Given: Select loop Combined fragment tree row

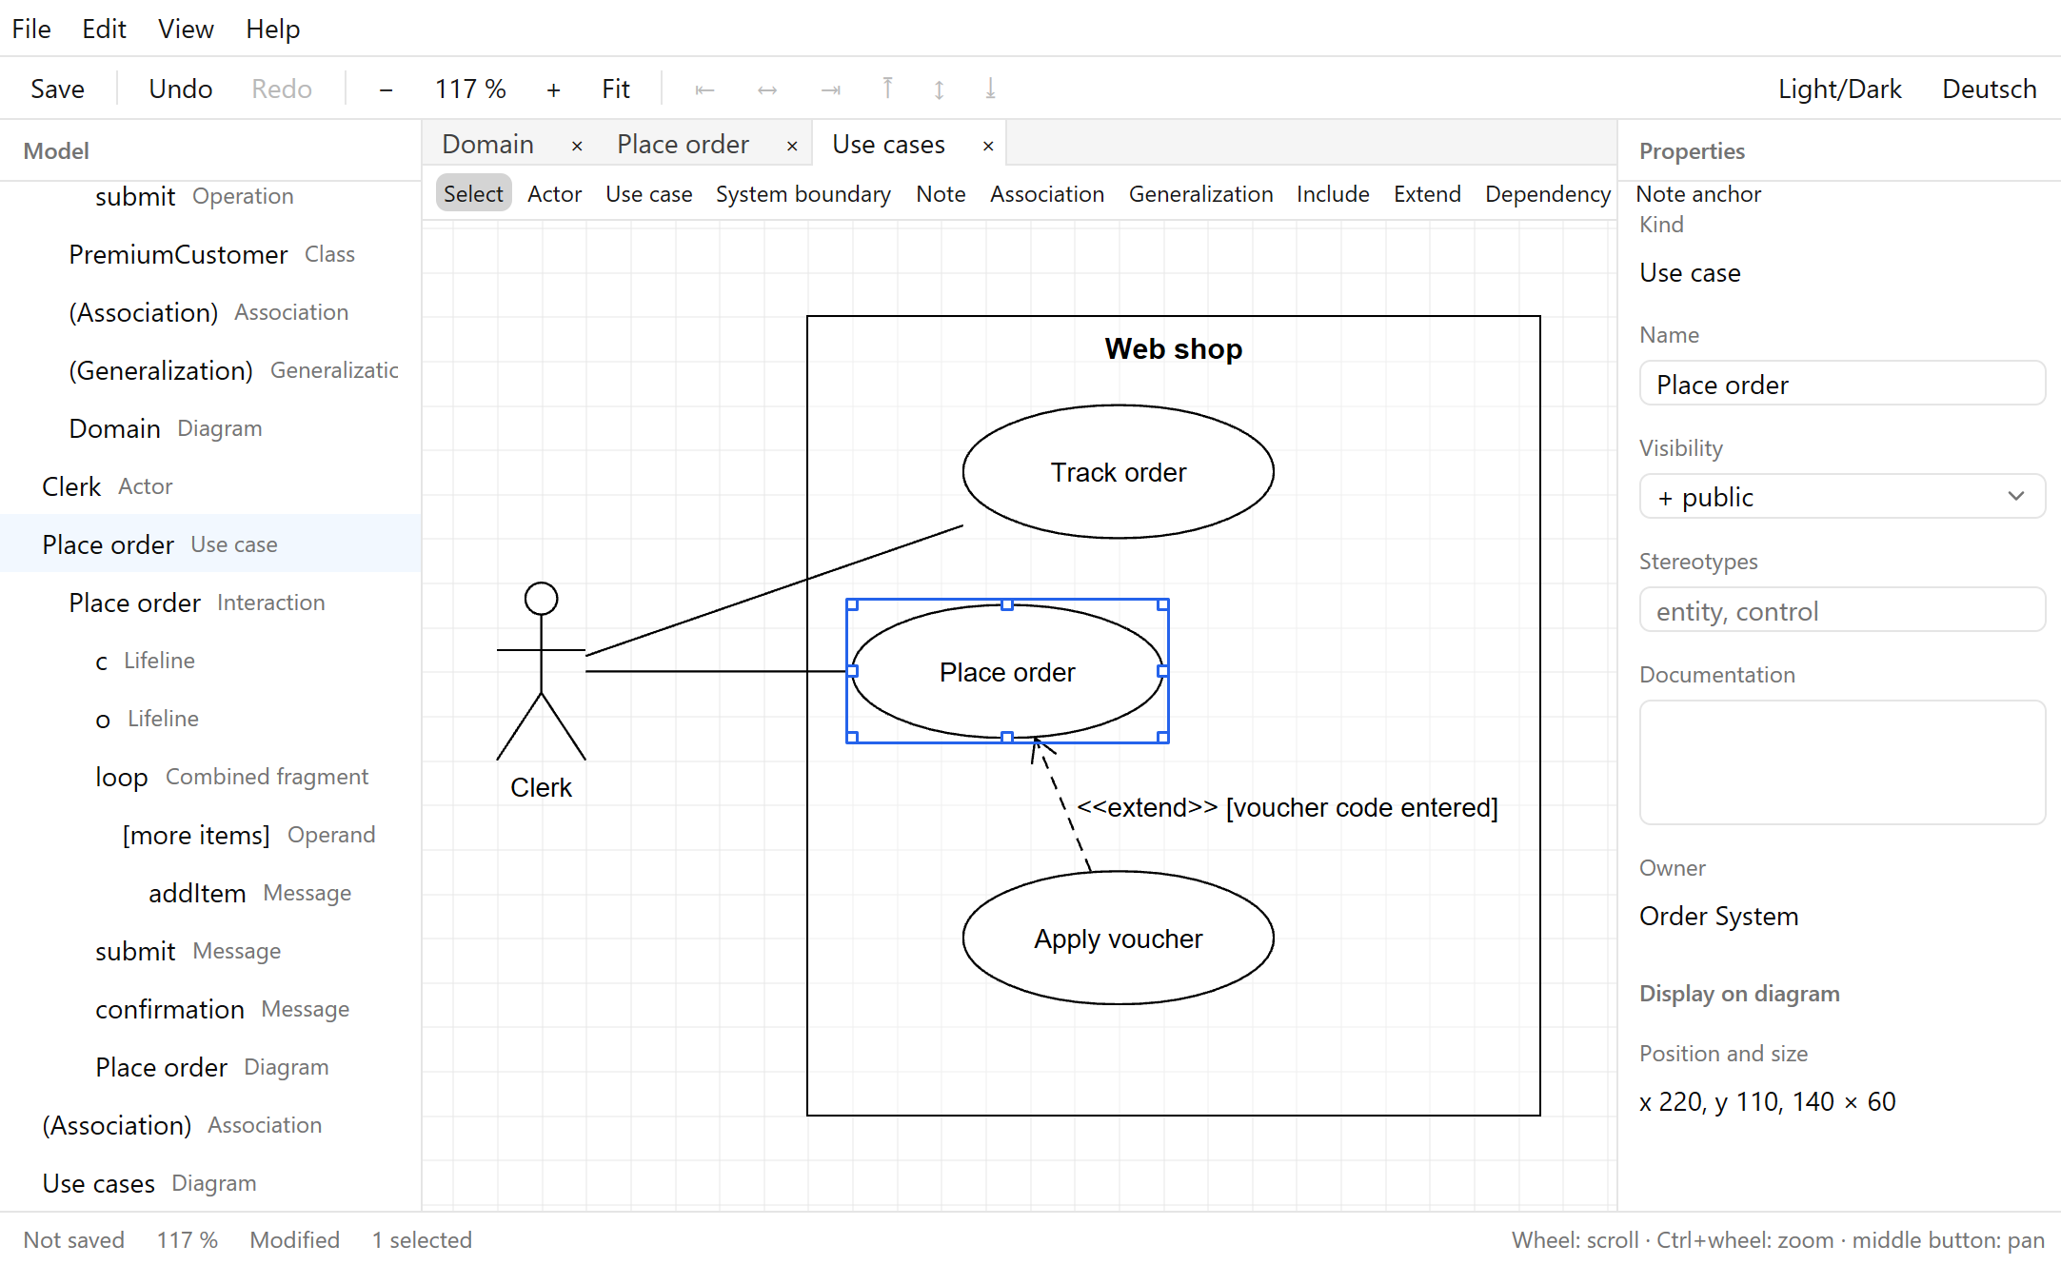Looking at the screenshot, I should [x=210, y=777].
